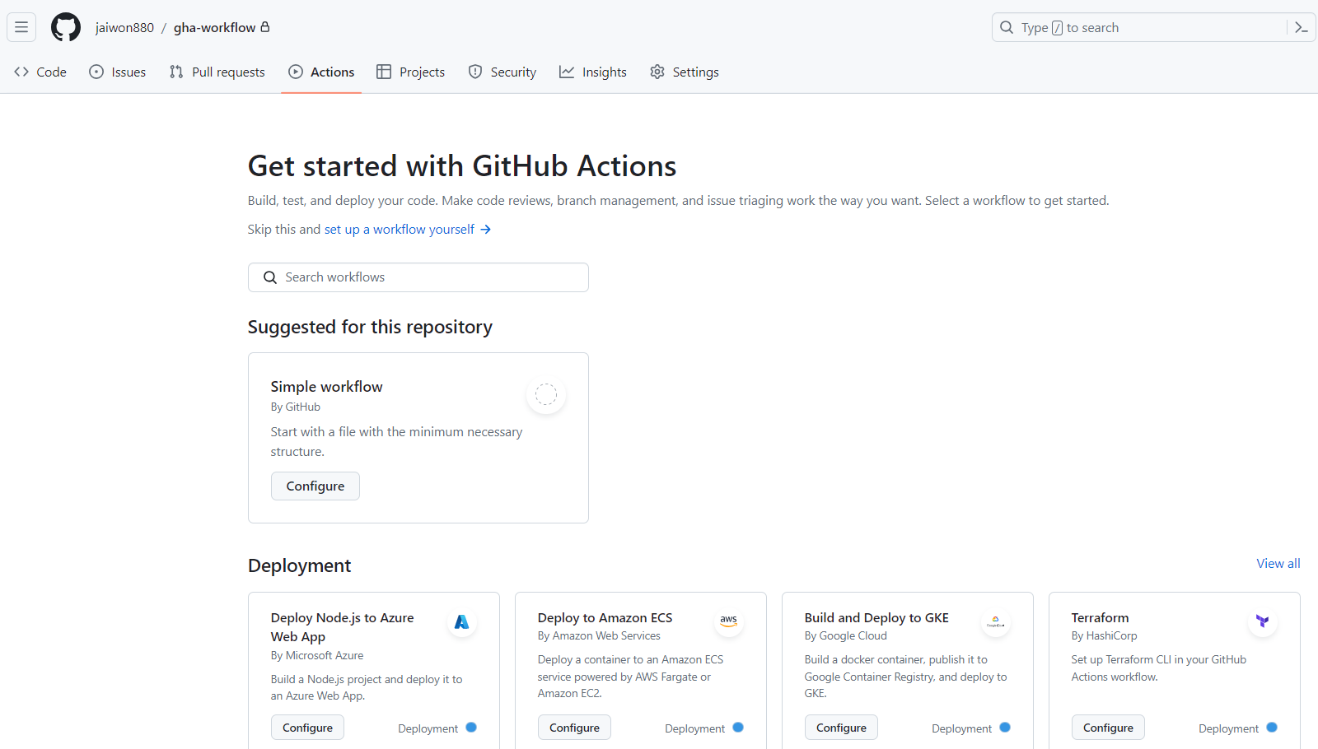Click the Google Cloud logo on GKE card
This screenshot has height=749, width=1318.
[x=996, y=622]
